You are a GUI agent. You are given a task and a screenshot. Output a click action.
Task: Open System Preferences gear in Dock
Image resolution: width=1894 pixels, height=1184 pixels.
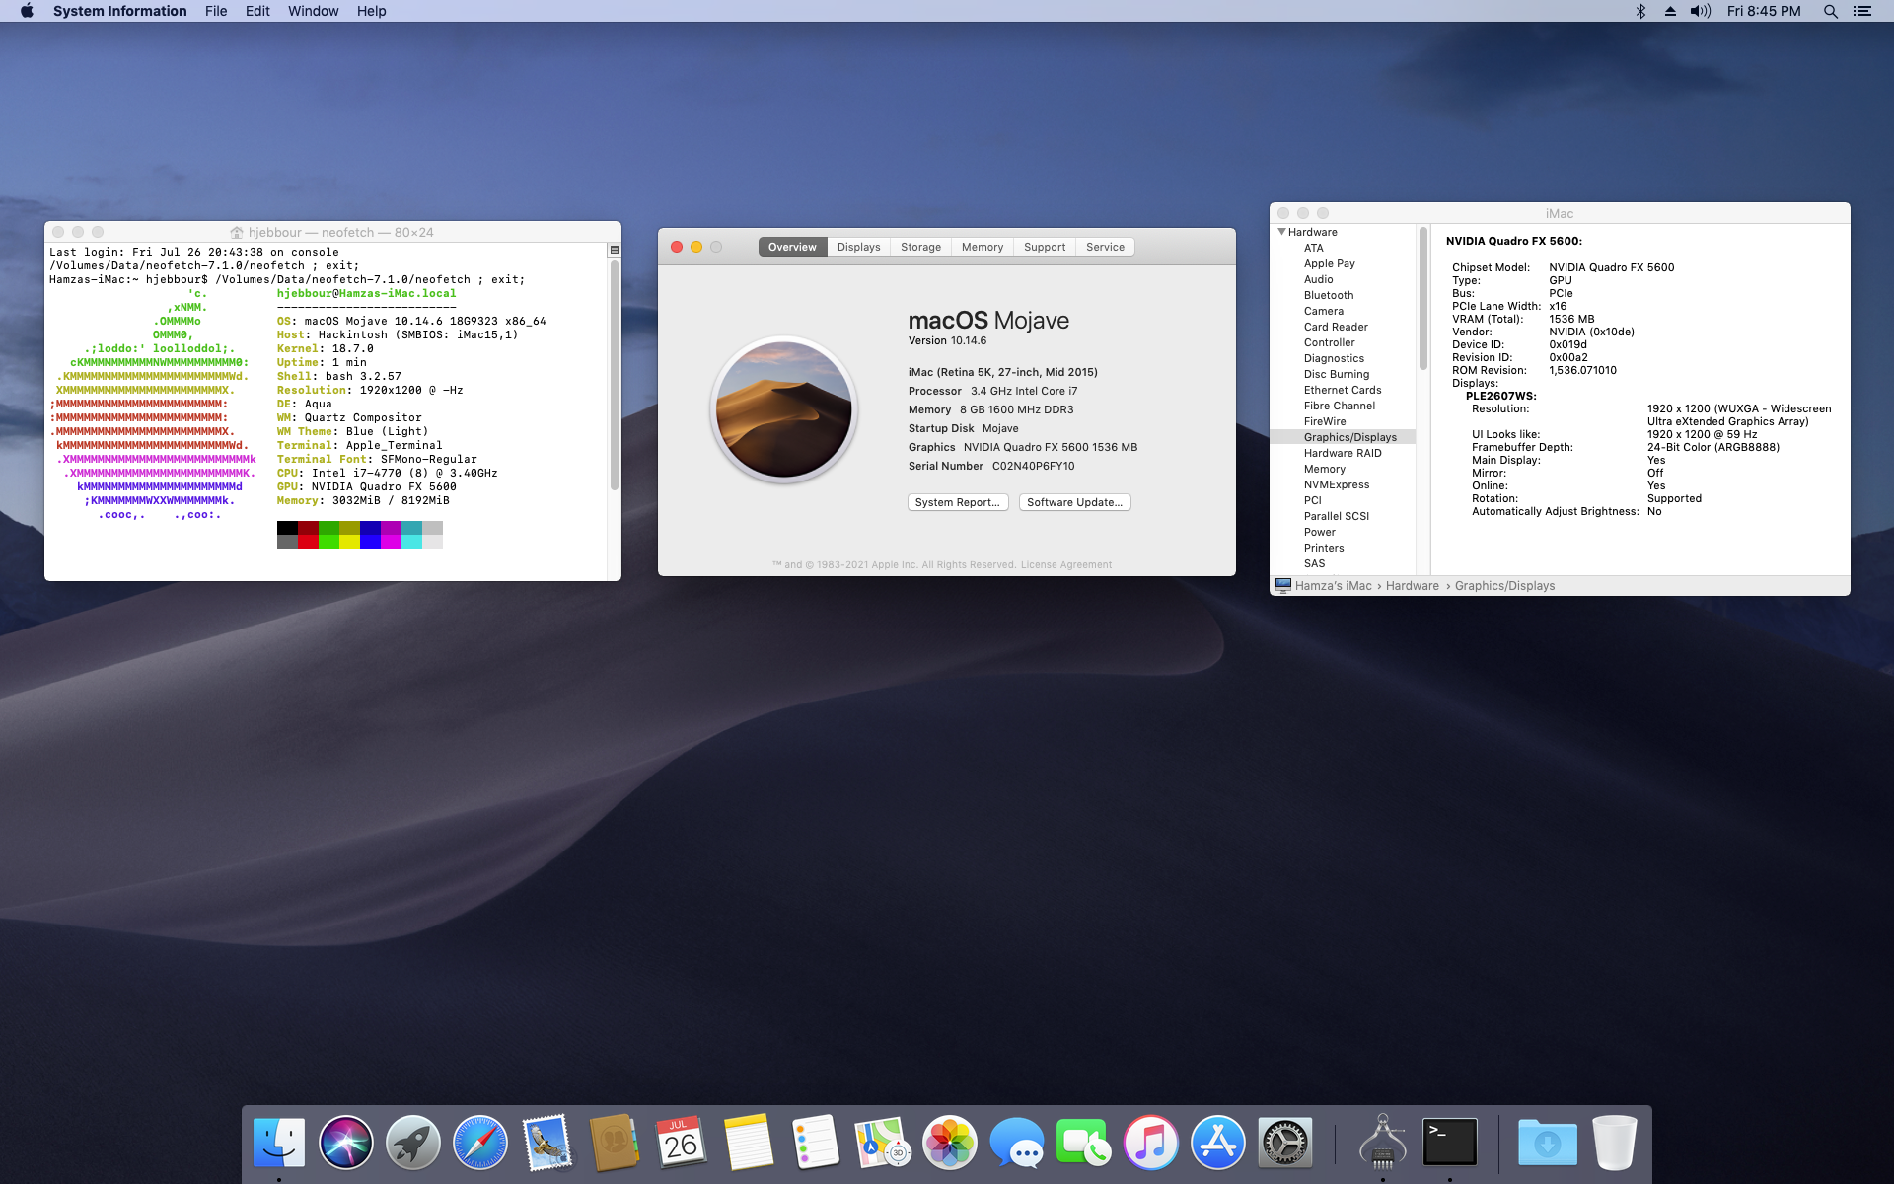[x=1285, y=1143]
